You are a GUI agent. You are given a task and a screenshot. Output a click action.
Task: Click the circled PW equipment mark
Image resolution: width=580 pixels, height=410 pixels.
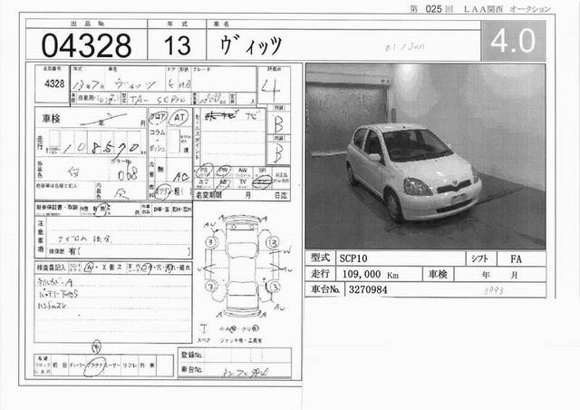[223, 171]
